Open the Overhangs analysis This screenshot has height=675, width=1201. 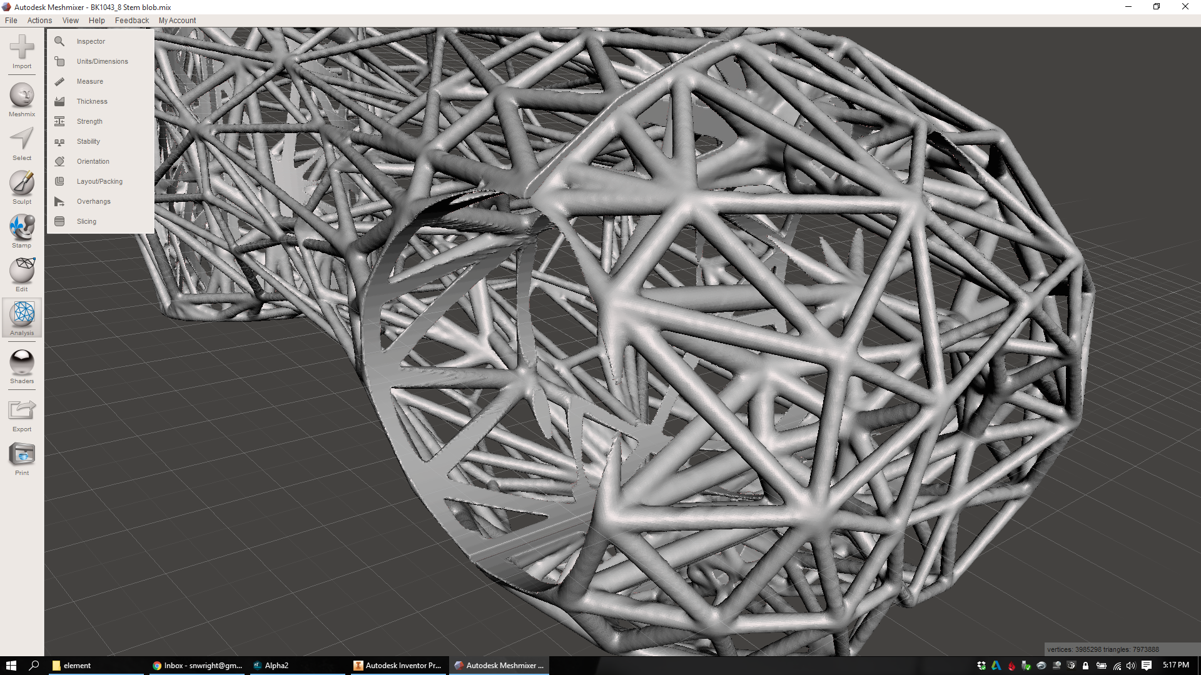point(94,201)
